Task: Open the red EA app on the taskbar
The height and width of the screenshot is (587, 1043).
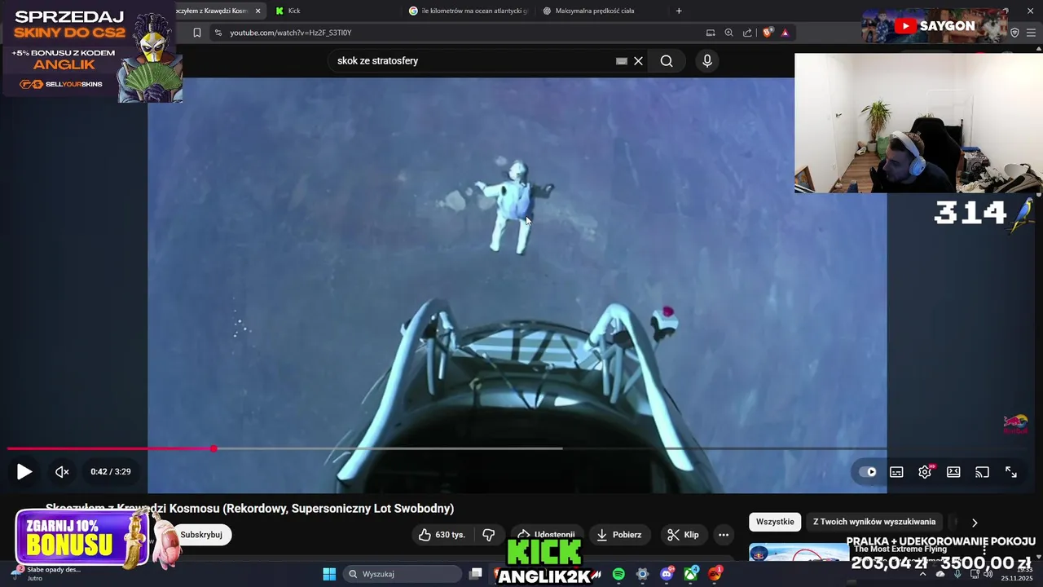Action: pos(715,574)
